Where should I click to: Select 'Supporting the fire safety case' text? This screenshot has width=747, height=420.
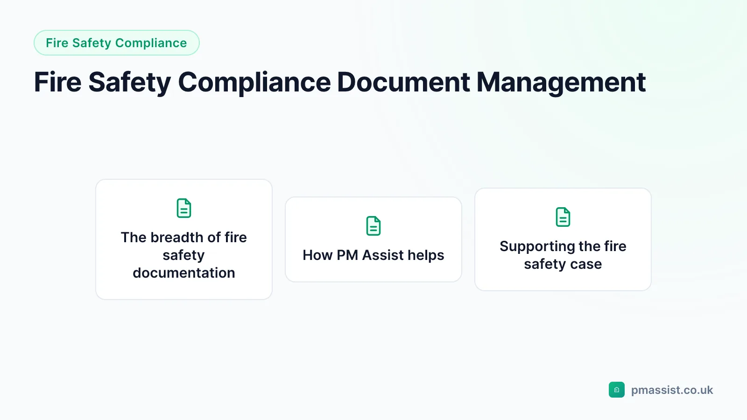pyautogui.click(x=563, y=255)
